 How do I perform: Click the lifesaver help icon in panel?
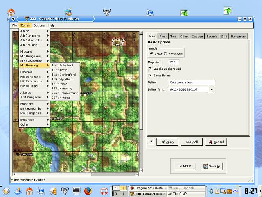[x=104, y=191]
